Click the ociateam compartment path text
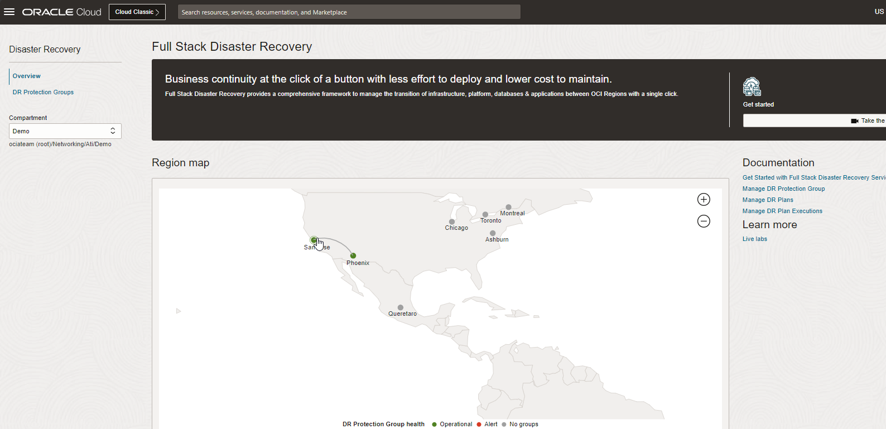 tap(60, 144)
